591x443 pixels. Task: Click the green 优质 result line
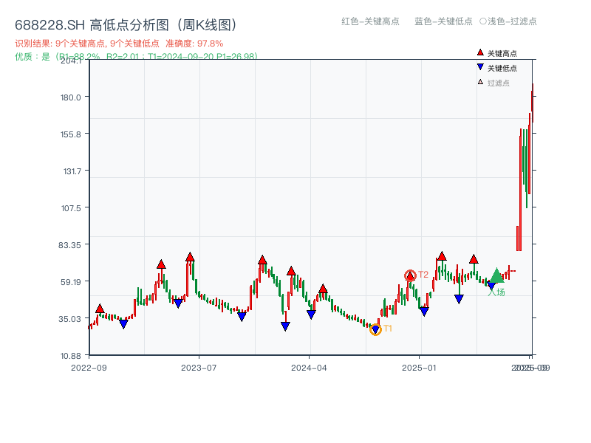pyautogui.click(x=136, y=57)
